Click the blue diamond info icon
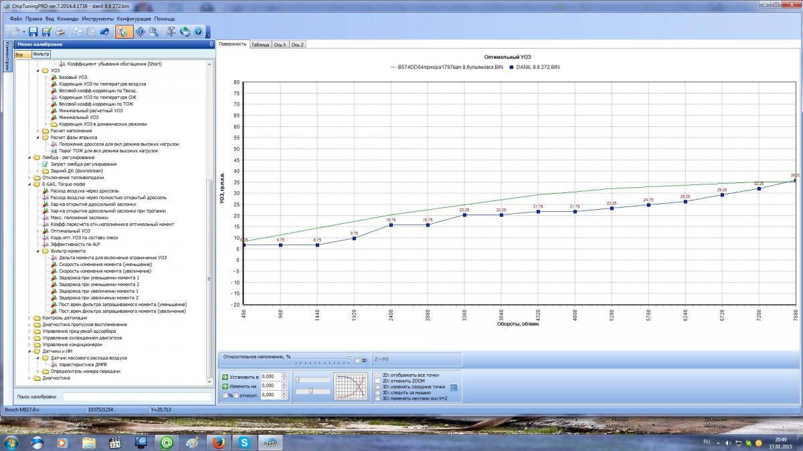This screenshot has width=803, height=451. [141, 31]
